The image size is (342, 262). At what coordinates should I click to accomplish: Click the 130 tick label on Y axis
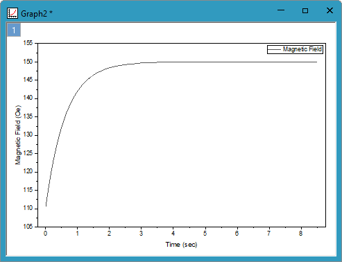(x=28, y=135)
